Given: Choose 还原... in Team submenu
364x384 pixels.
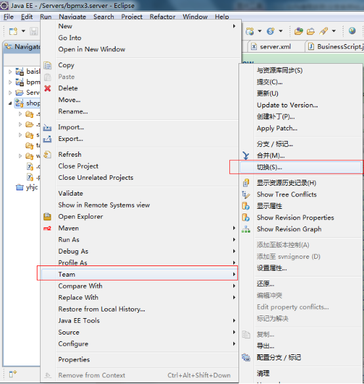Looking at the screenshot, I should point(265,284).
